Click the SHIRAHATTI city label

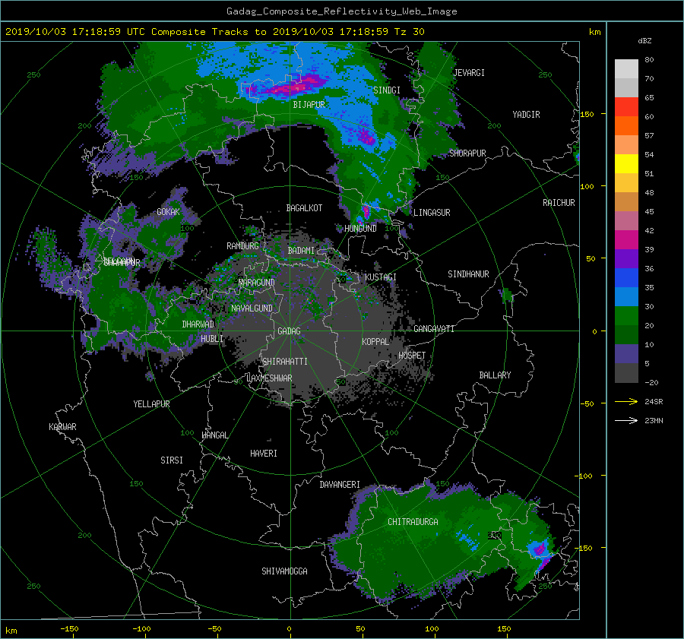[x=285, y=361]
